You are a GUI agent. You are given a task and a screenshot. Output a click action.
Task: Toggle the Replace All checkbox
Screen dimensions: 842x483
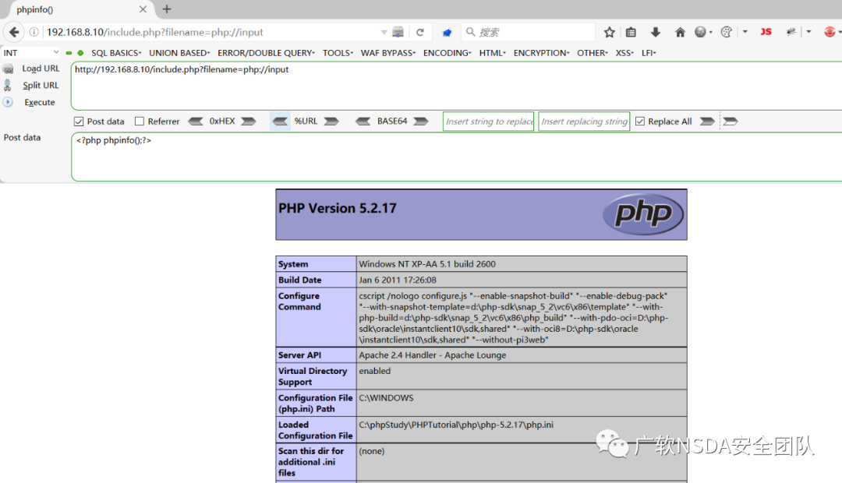coord(639,122)
